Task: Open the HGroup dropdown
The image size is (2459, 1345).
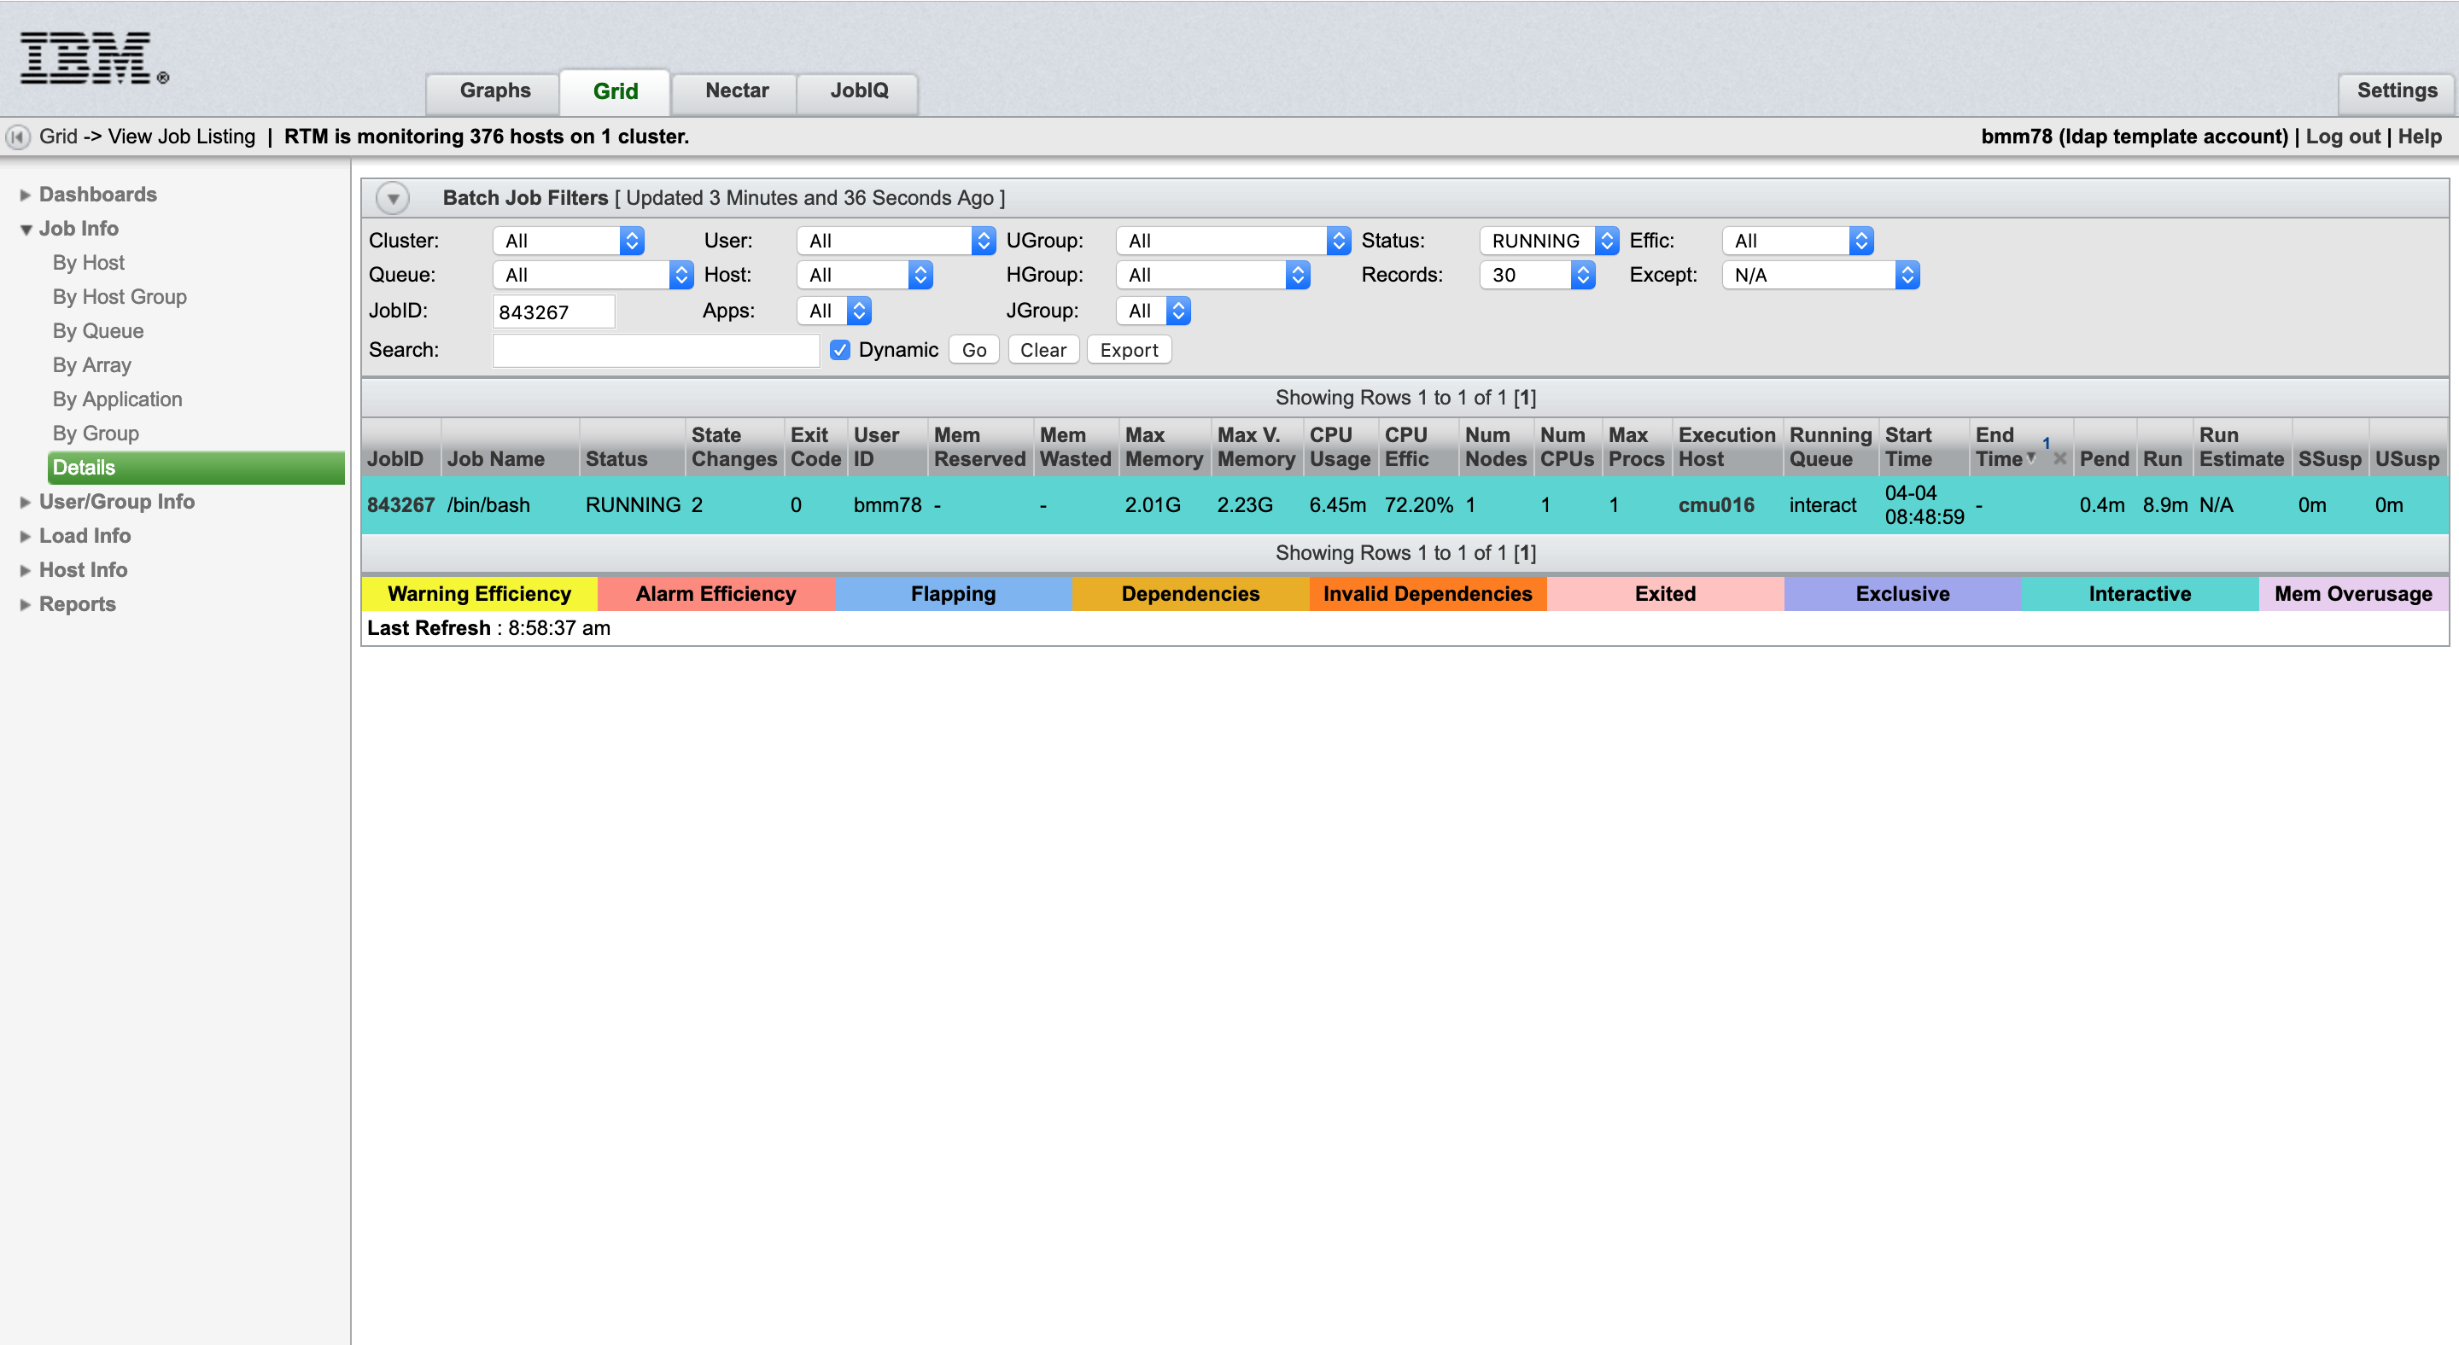Action: point(1212,275)
